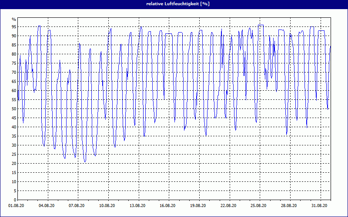Click the y-axis label 85

14,45
